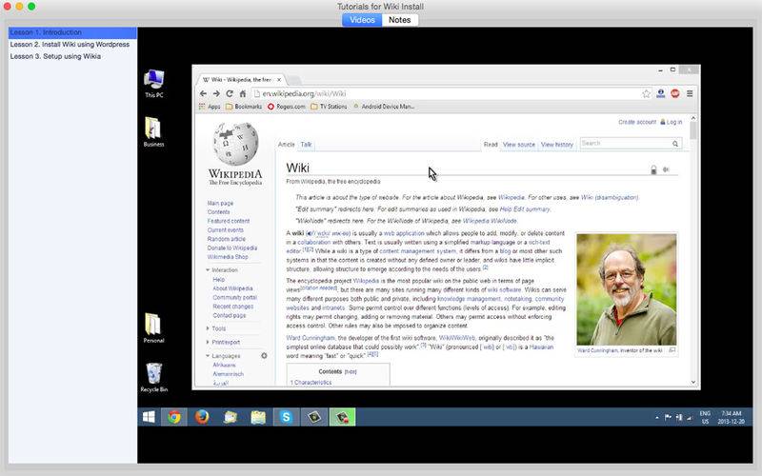Open the Windows Start button
Image resolution: width=762 pixels, height=476 pixels.
point(149,417)
